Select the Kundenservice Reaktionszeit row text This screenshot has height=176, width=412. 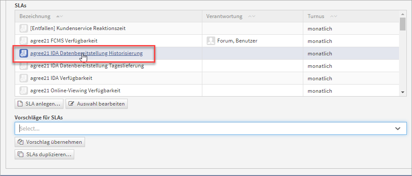click(78, 28)
